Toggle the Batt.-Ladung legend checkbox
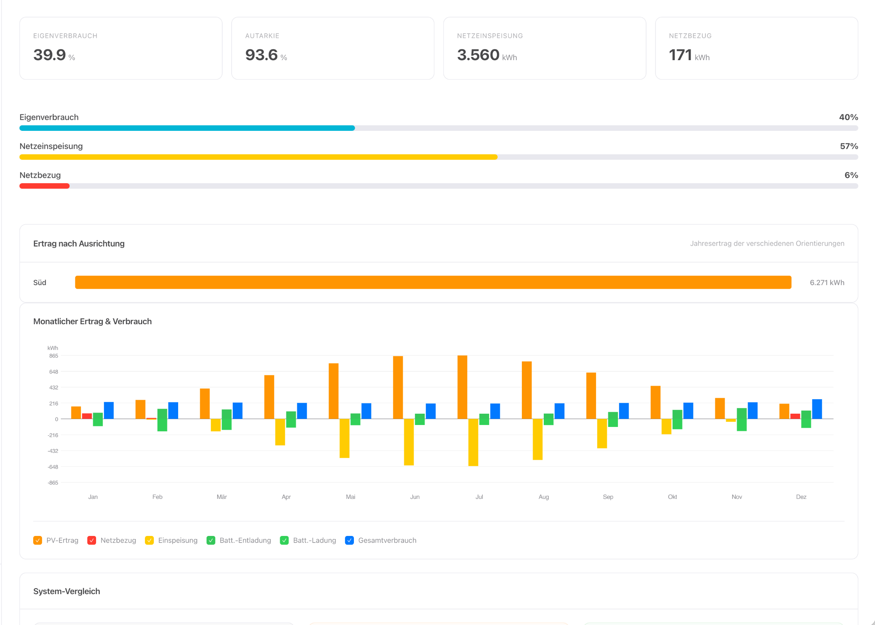875x625 pixels. point(284,540)
